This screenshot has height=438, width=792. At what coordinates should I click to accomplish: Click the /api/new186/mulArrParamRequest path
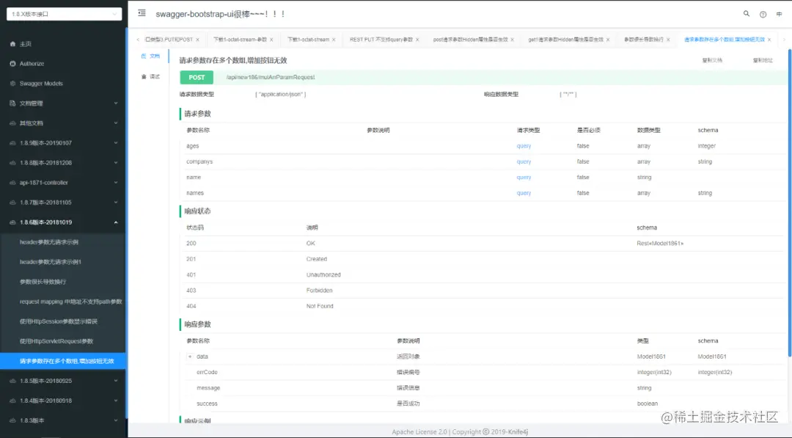[x=270, y=77]
